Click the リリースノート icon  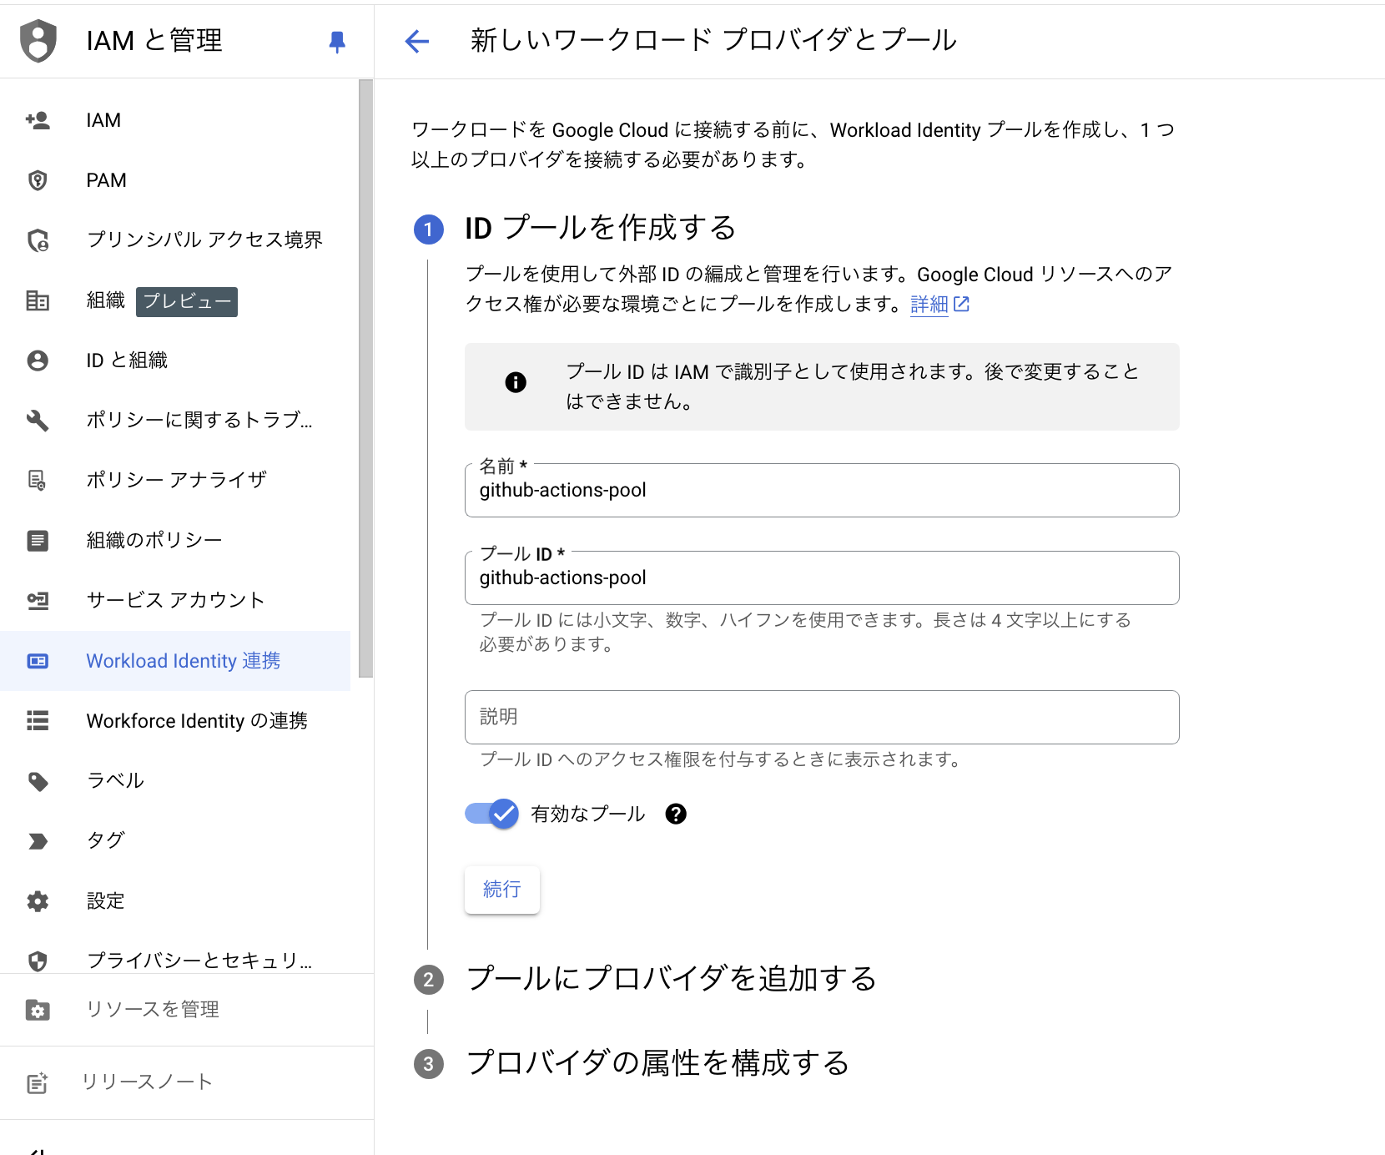pyautogui.click(x=38, y=1082)
